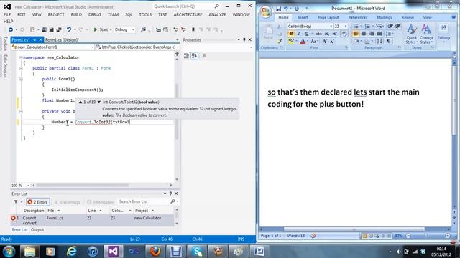Toggle Underline in Word ribbon
The image size is (460, 258).
[307, 34]
